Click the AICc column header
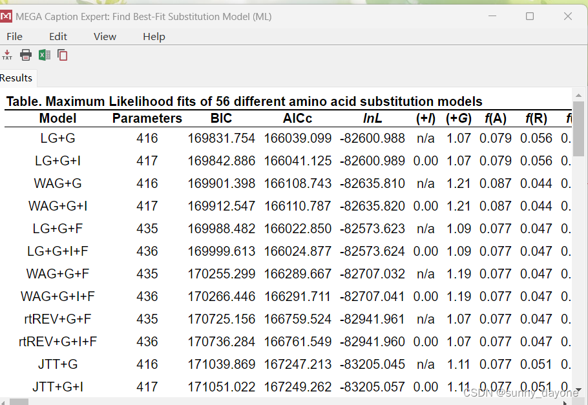This screenshot has height=405, width=588. coord(297,118)
